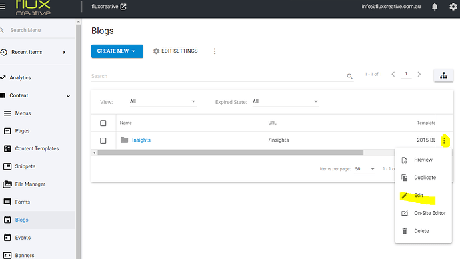Open Content Templates in sidebar
Screen dimensions: 460x259
[37, 149]
